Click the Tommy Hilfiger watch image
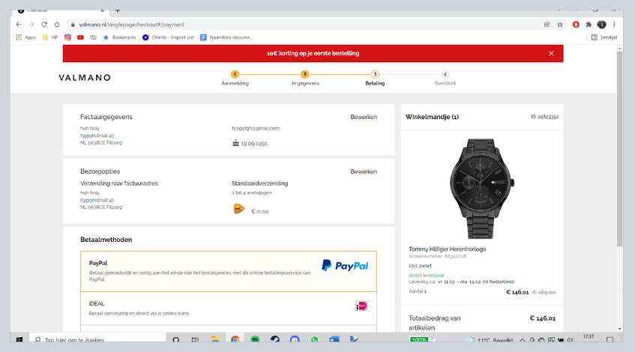Screen dimensions: 635x352 coord(481,189)
